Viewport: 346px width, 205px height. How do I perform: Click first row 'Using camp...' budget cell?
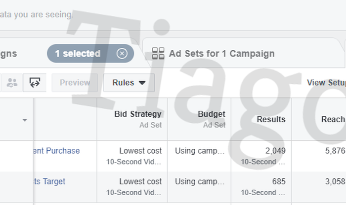point(199,151)
